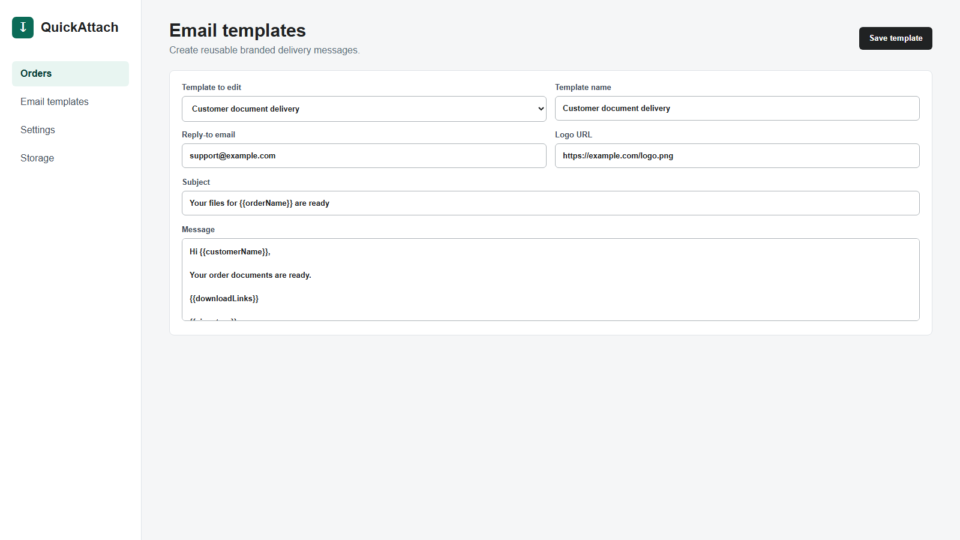Screen dimensions: 960x540
Task: Click the {{downloadLinks}} line in message
Action: point(224,299)
